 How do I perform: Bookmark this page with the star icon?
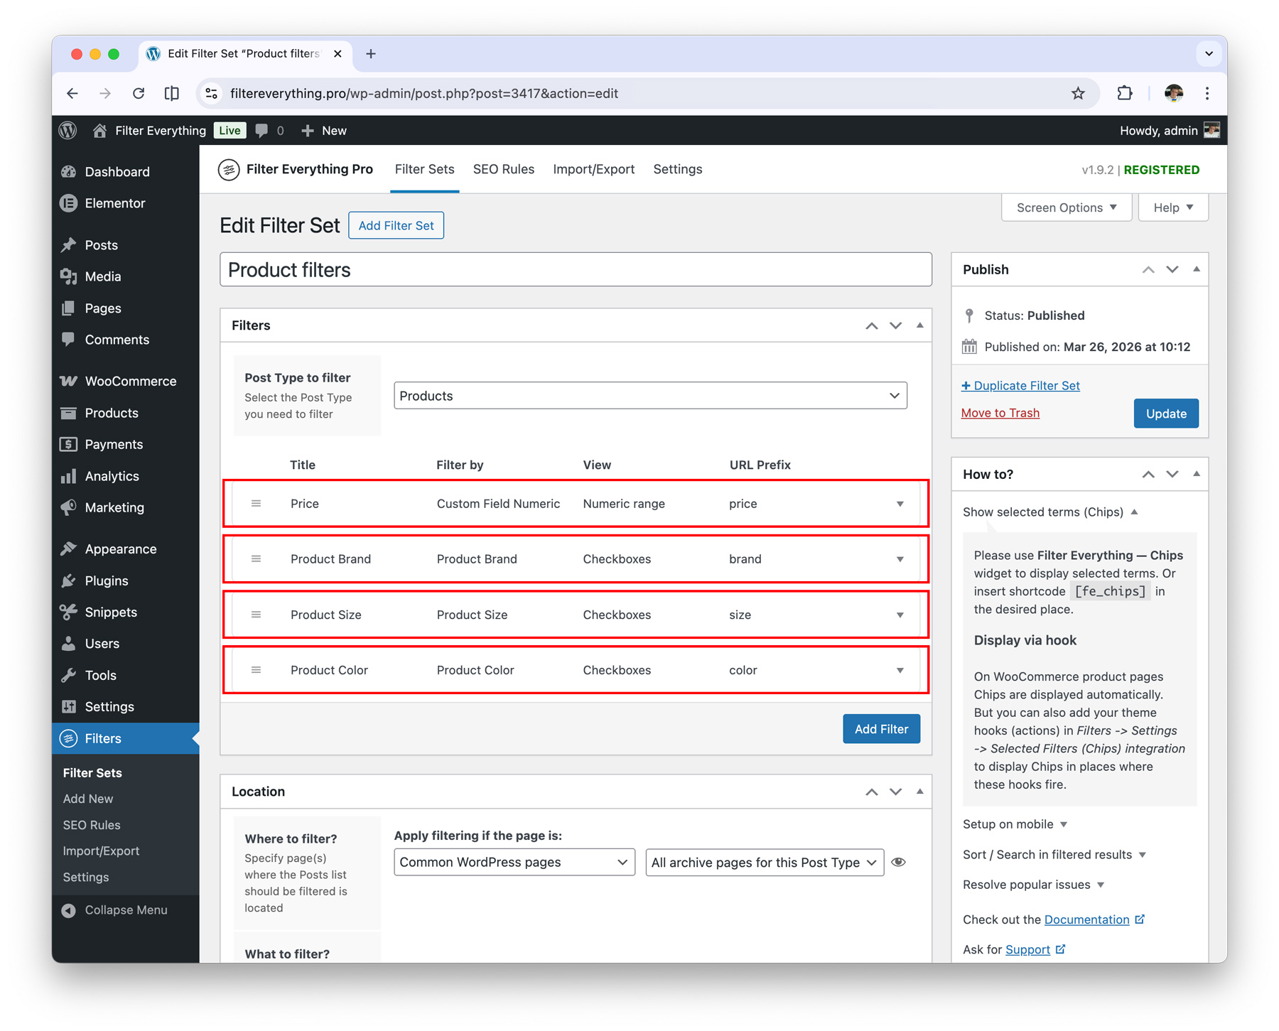1078,93
